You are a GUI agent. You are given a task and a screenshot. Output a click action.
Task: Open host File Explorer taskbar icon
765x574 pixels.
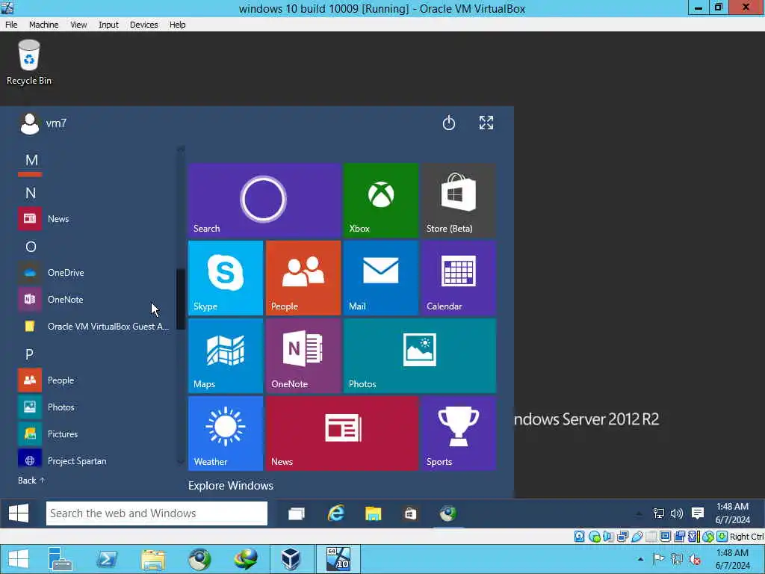pos(152,559)
